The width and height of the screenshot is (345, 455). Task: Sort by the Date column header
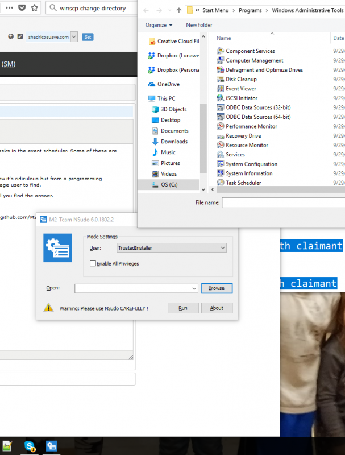pyautogui.click(x=338, y=38)
